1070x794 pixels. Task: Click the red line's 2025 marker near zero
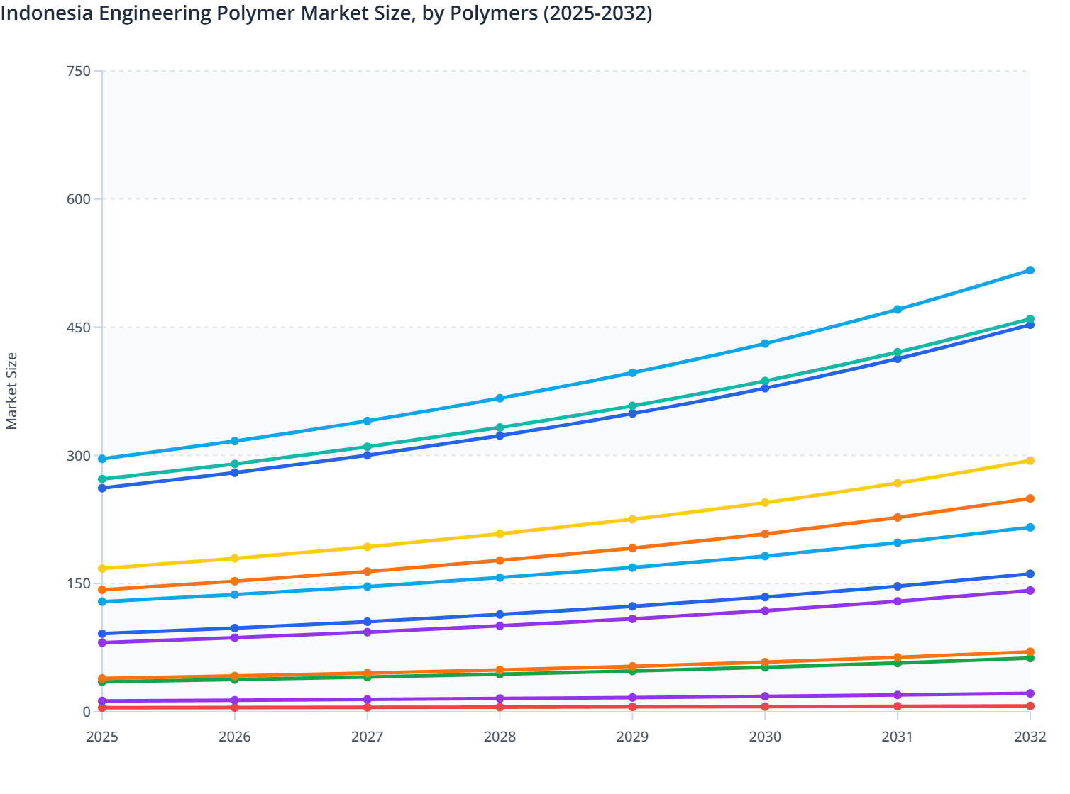pos(101,709)
